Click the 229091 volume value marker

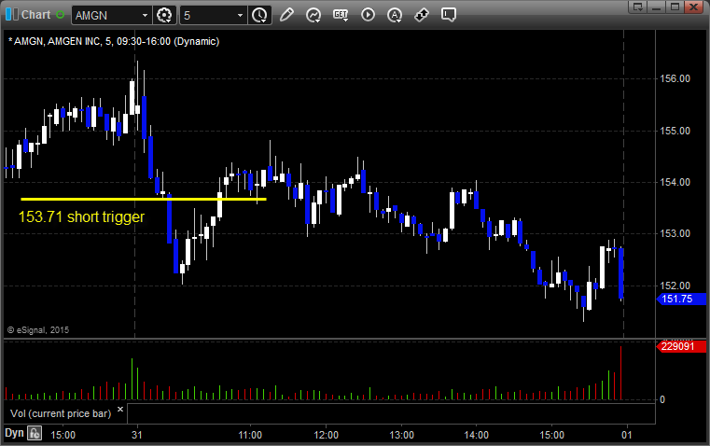click(681, 346)
